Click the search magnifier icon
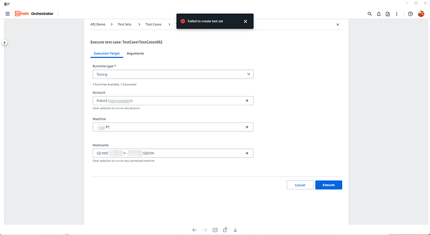430x235 pixels. (x=370, y=14)
